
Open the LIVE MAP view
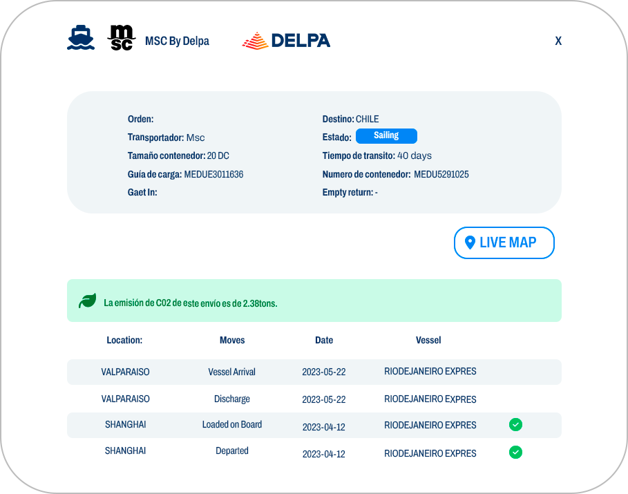click(x=504, y=243)
